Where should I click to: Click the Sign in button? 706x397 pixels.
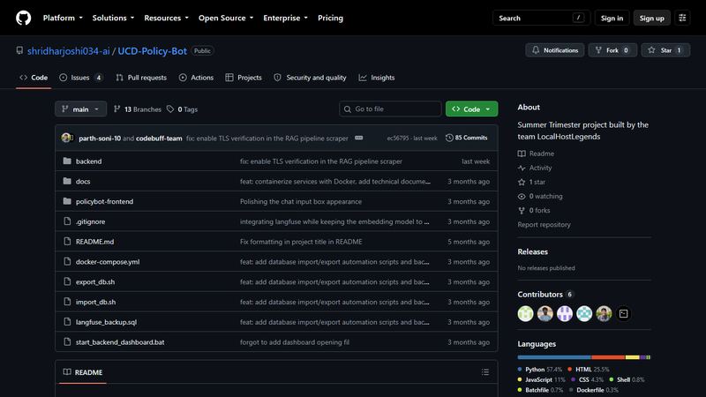pyautogui.click(x=612, y=18)
